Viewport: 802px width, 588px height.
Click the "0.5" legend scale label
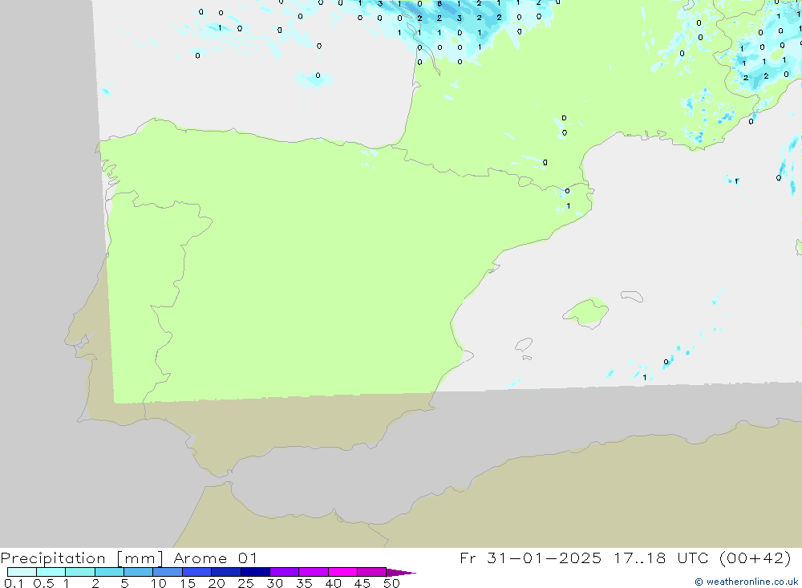[x=43, y=583]
